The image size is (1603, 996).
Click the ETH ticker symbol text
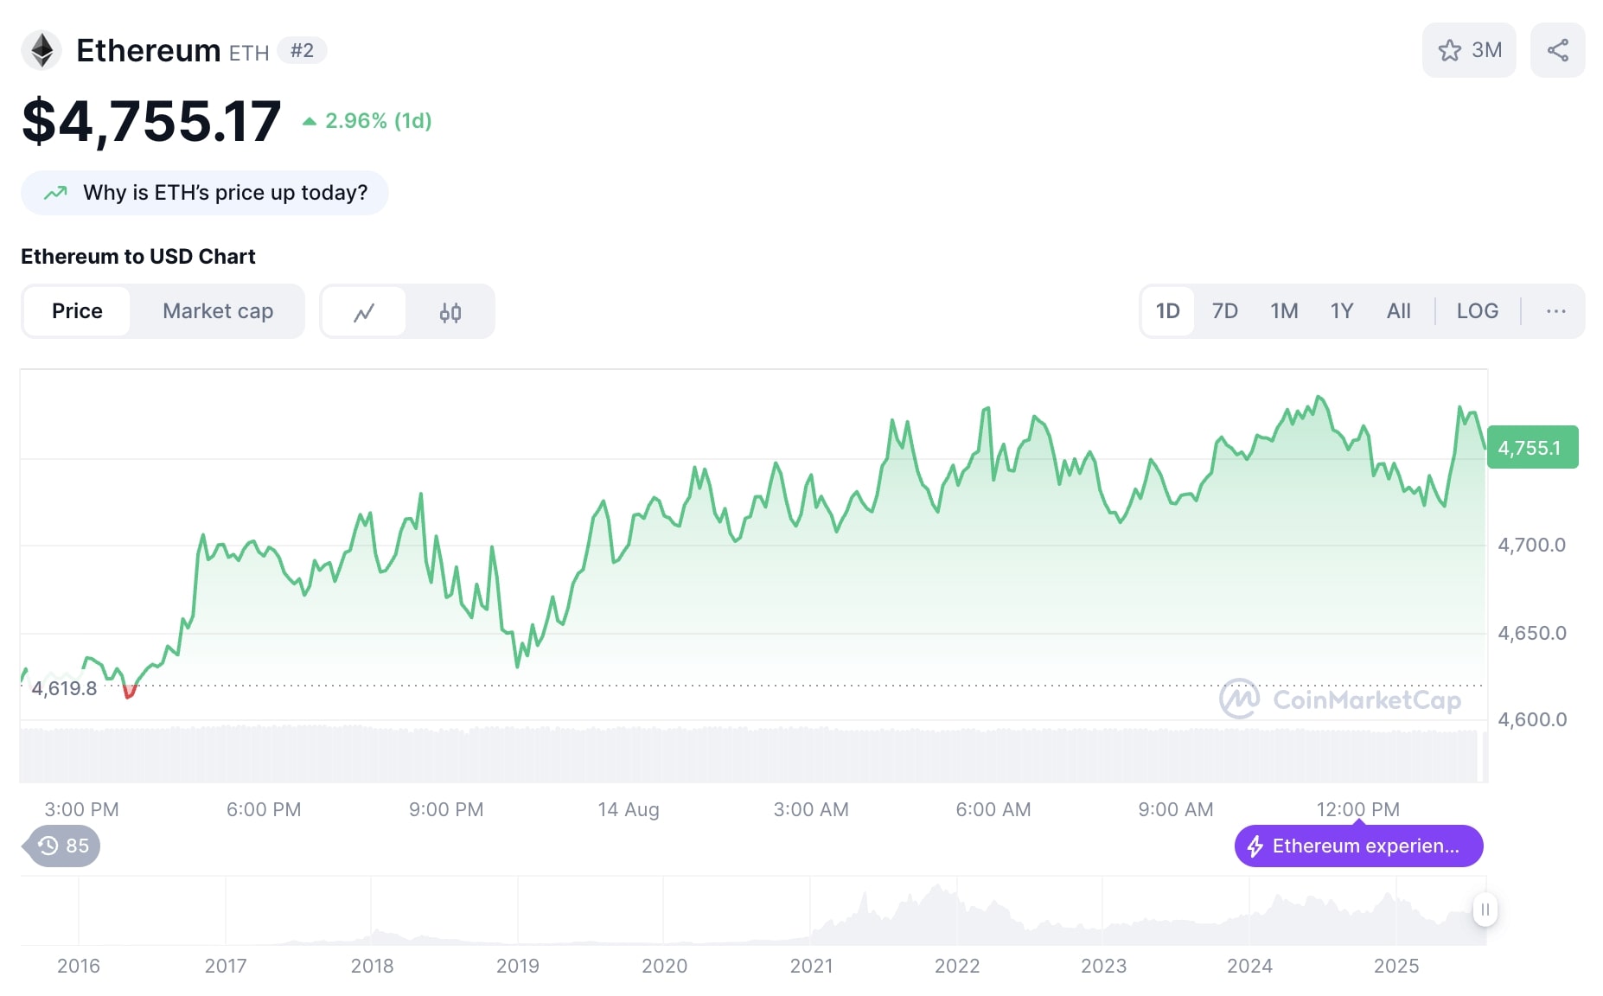coord(249,53)
